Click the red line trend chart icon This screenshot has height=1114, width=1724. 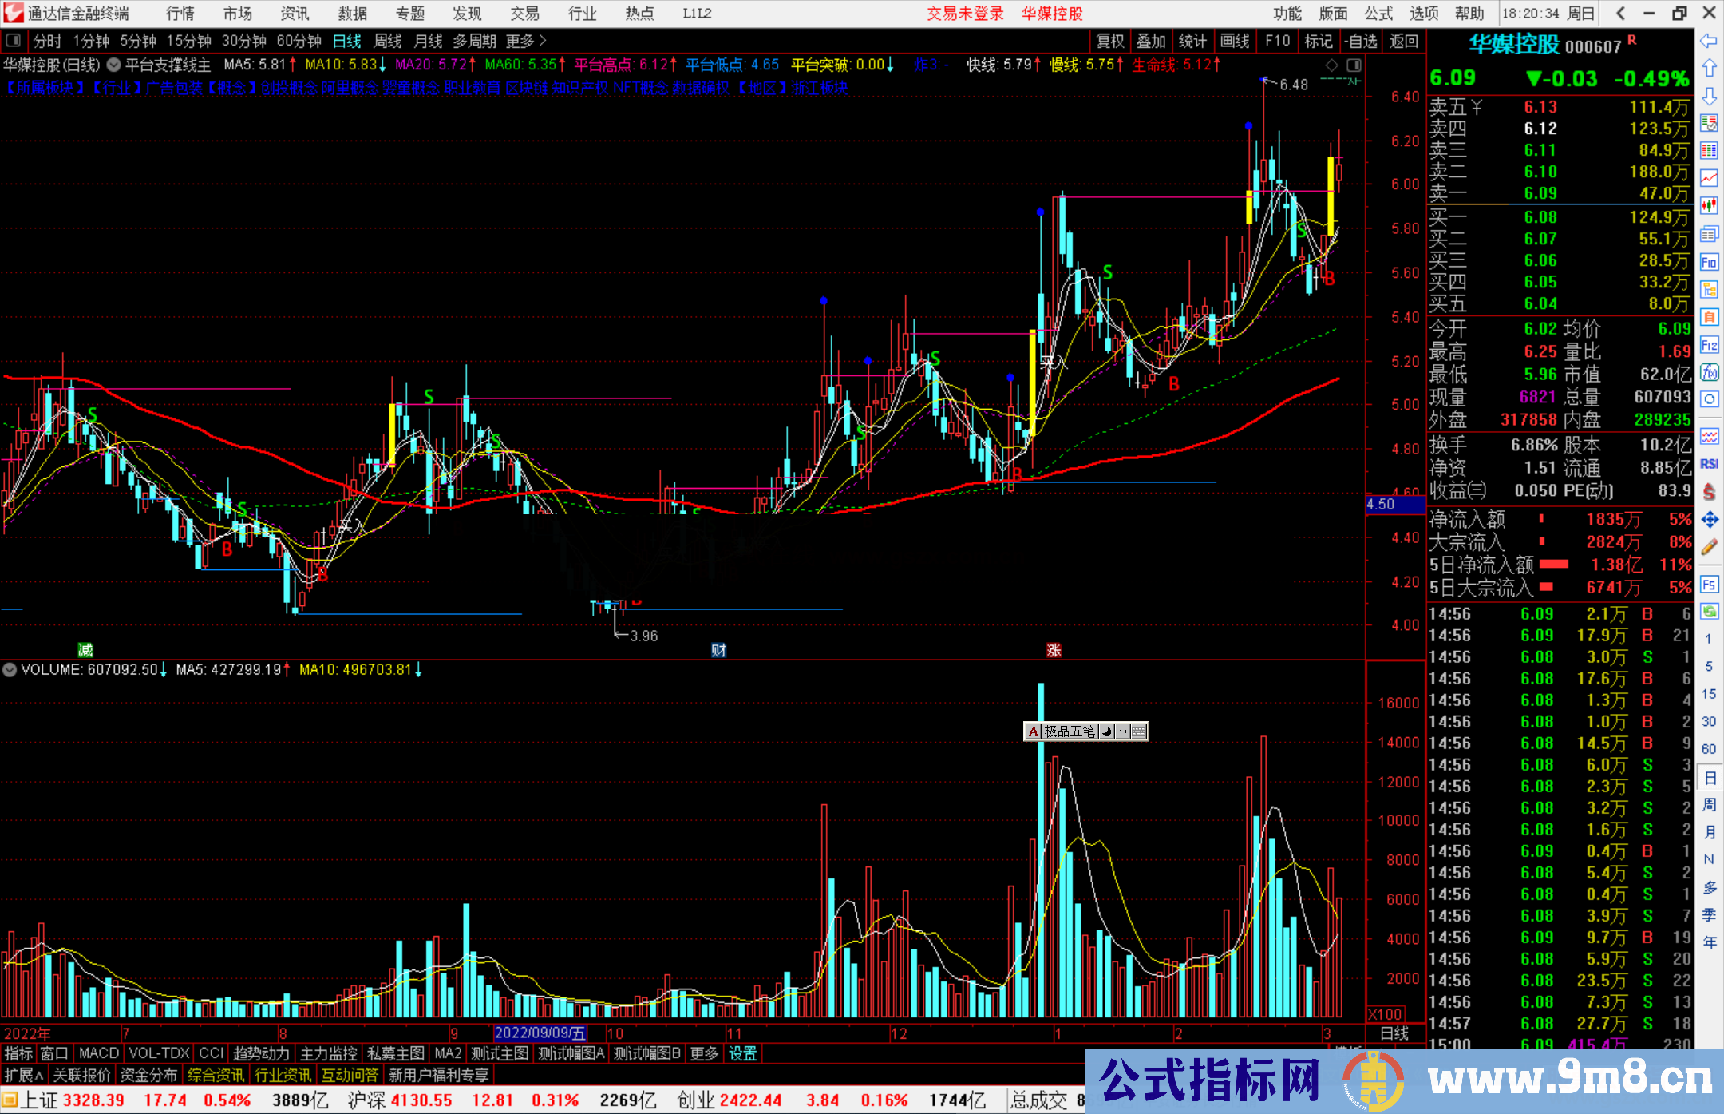click(x=1709, y=177)
